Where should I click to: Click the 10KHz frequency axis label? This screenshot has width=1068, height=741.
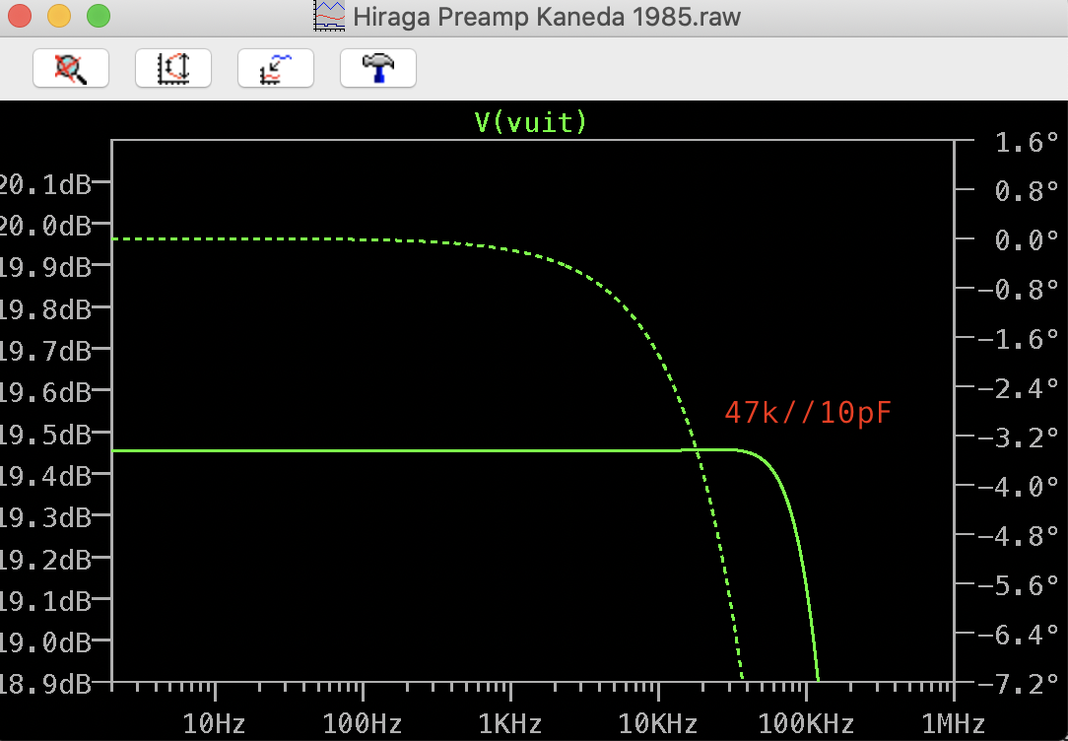657,723
